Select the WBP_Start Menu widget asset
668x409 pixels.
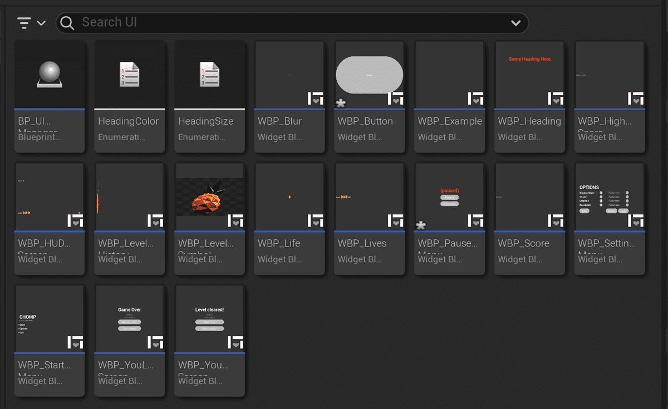coord(50,319)
